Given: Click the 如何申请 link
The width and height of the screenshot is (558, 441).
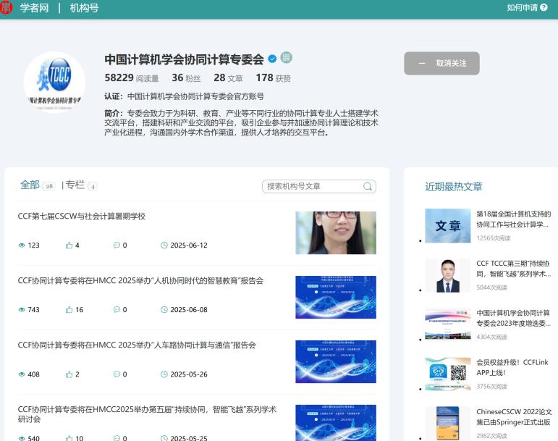Looking at the screenshot, I should [522, 8].
